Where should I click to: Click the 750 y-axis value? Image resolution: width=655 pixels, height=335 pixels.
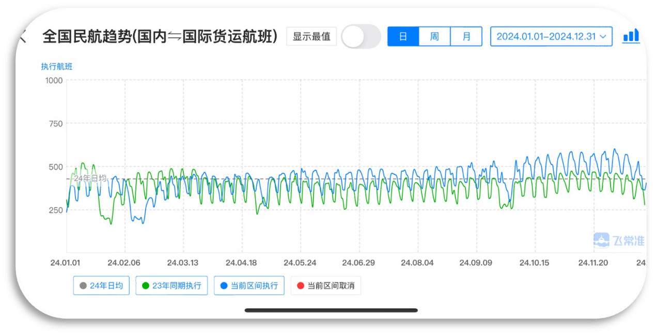(x=56, y=124)
